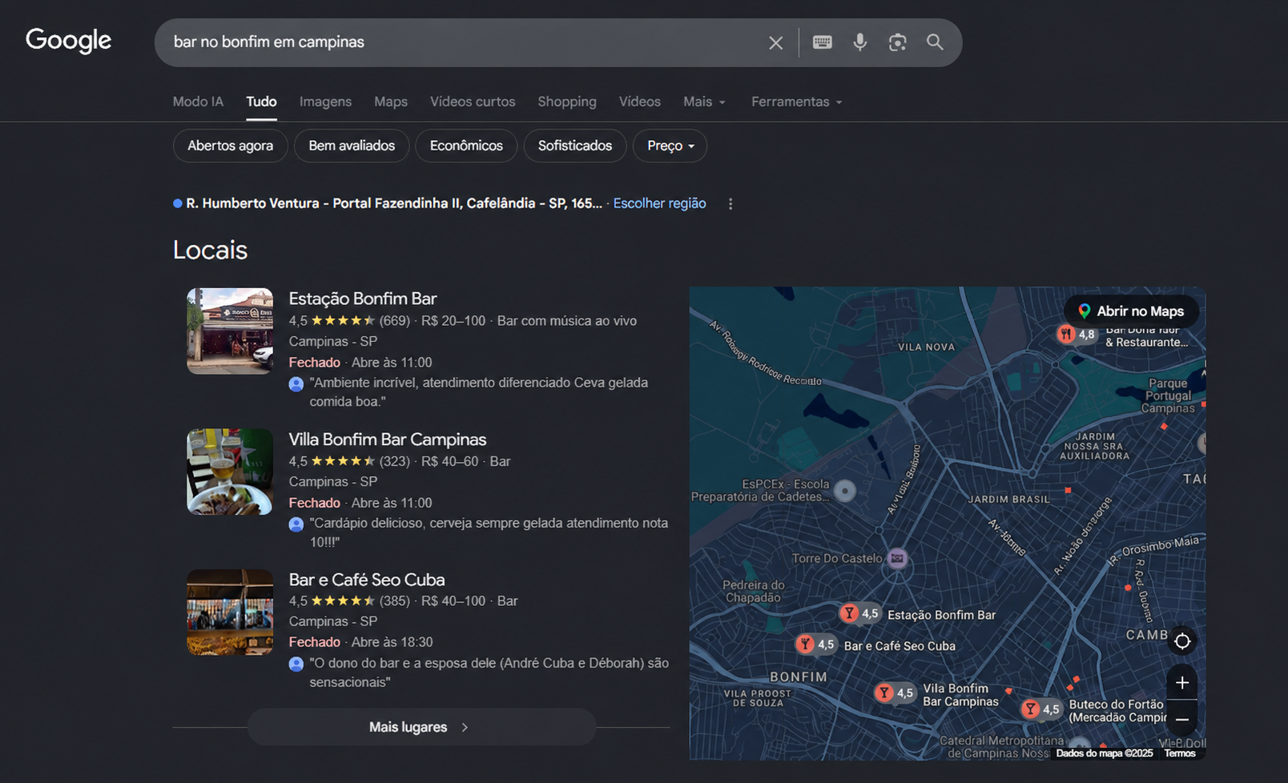Click the Pedreira do Chapadão map label
Viewport: 1288px width, 783px height.
pos(753,591)
